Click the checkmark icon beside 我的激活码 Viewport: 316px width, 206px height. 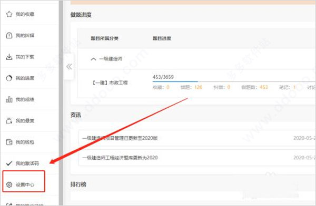pos(9,163)
